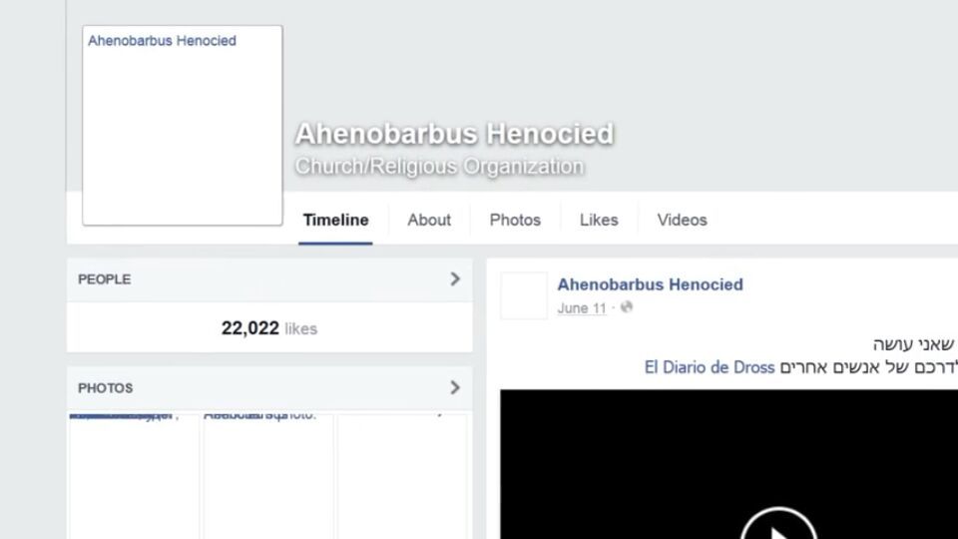958x539 pixels.
Task: Open the second photo thumbnail
Action: pyautogui.click(x=268, y=477)
